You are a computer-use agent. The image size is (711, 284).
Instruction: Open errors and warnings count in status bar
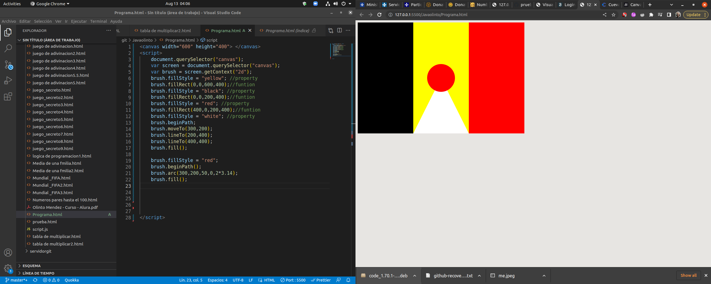[51, 280]
